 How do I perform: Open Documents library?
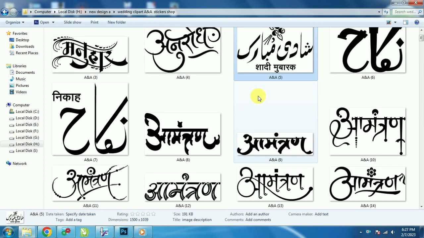(x=25, y=72)
